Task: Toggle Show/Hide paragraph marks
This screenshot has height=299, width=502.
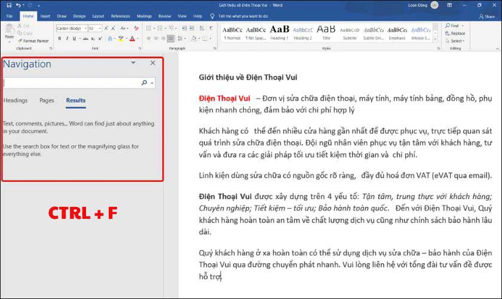Action: 211,29
